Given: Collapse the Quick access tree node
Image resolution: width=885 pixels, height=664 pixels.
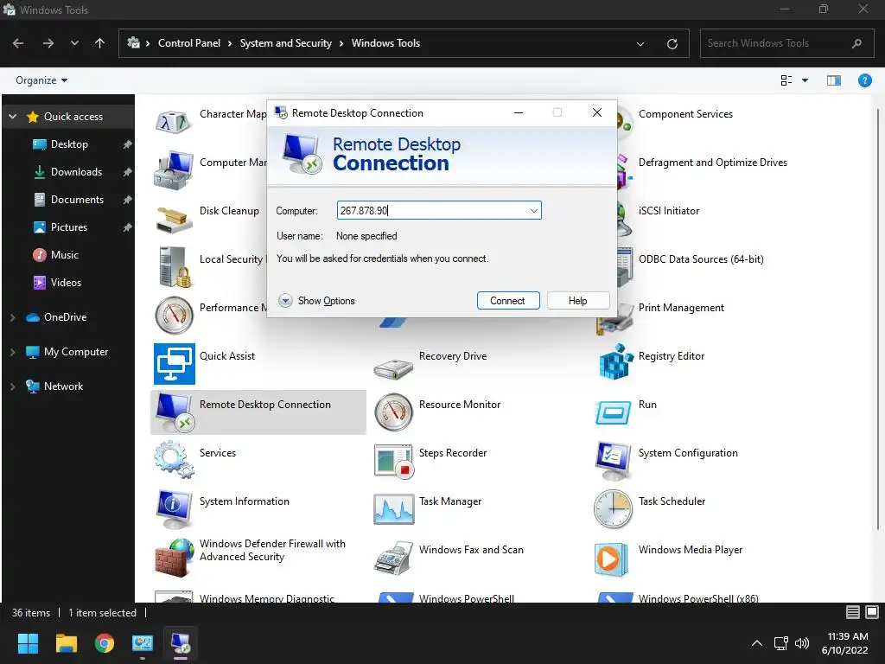Looking at the screenshot, I should [12, 117].
